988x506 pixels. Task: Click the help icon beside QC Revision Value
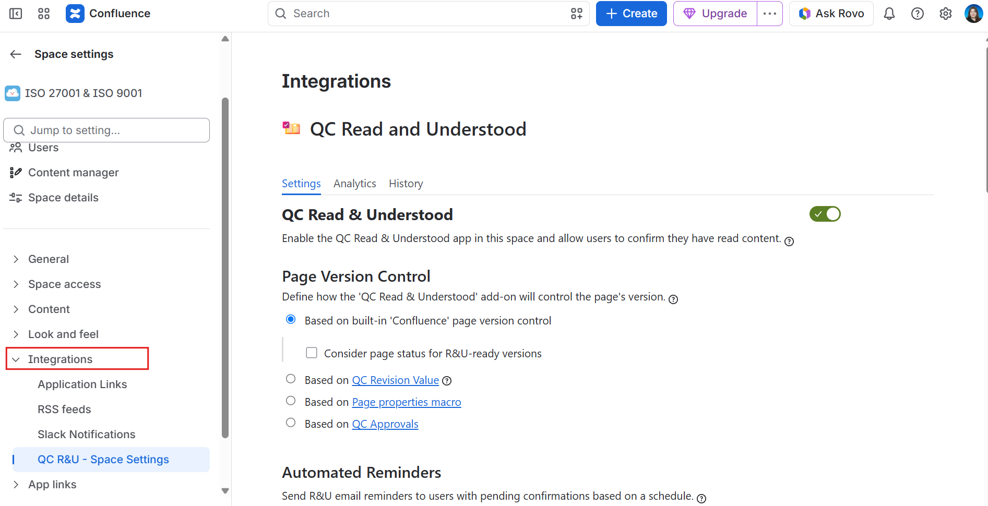[447, 381]
